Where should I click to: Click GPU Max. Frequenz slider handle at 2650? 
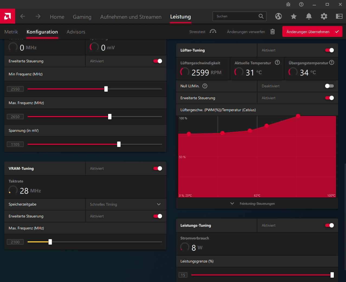click(110, 117)
